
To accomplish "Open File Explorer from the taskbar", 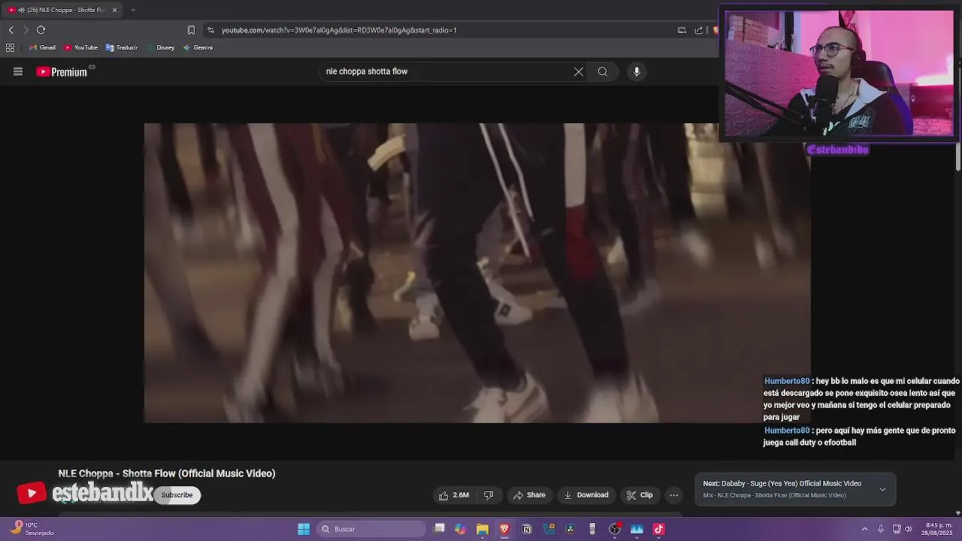I will coord(483,529).
